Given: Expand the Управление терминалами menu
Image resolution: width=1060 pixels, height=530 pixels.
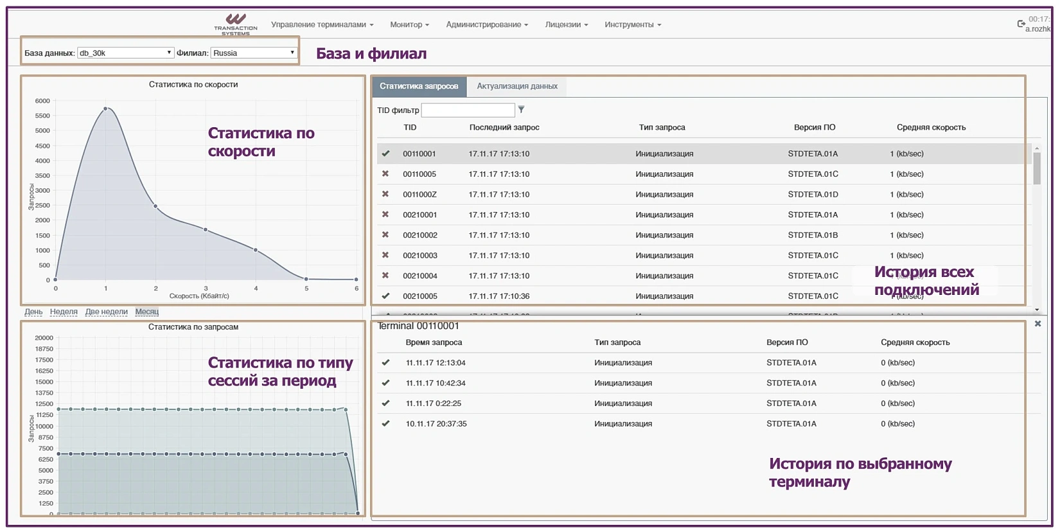Looking at the screenshot, I should 322,24.
